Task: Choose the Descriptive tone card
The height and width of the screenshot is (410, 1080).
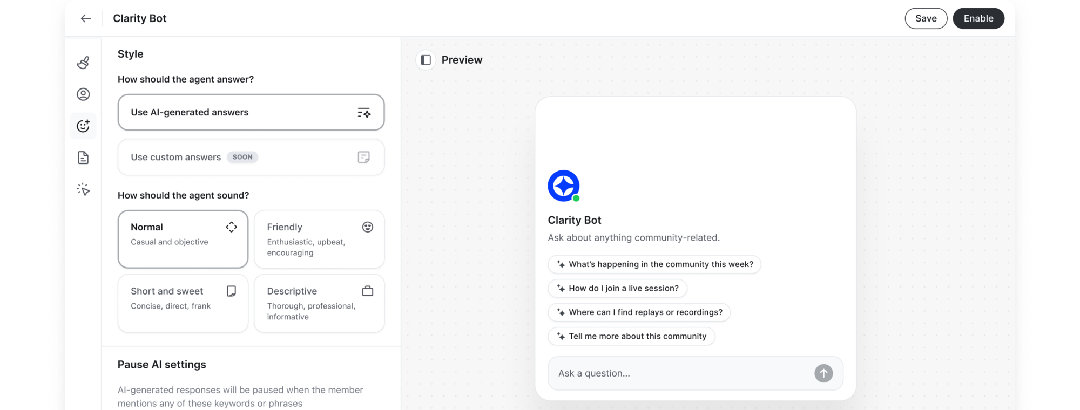Action: point(319,303)
